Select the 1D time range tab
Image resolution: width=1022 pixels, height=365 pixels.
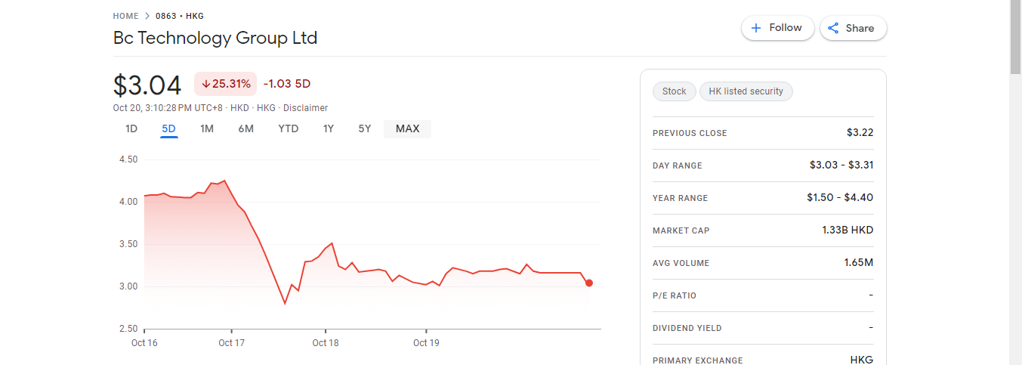click(x=131, y=129)
